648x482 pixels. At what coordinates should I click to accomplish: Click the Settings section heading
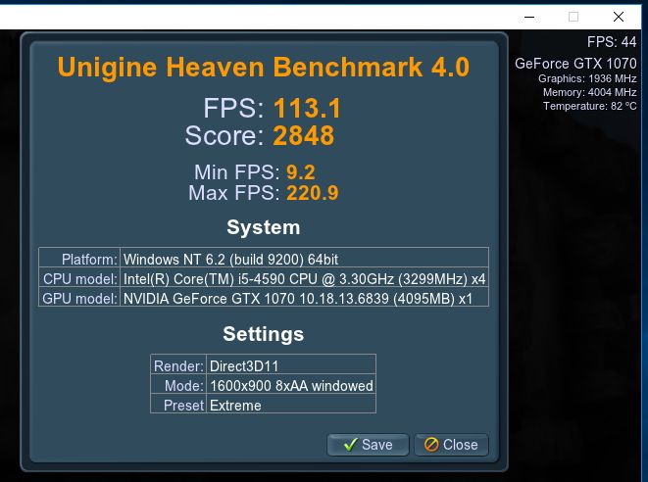click(x=264, y=334)
